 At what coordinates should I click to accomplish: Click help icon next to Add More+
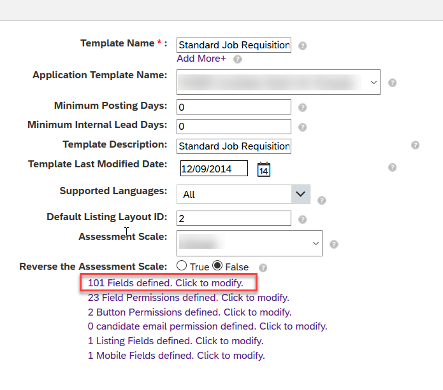pos(238,59)
